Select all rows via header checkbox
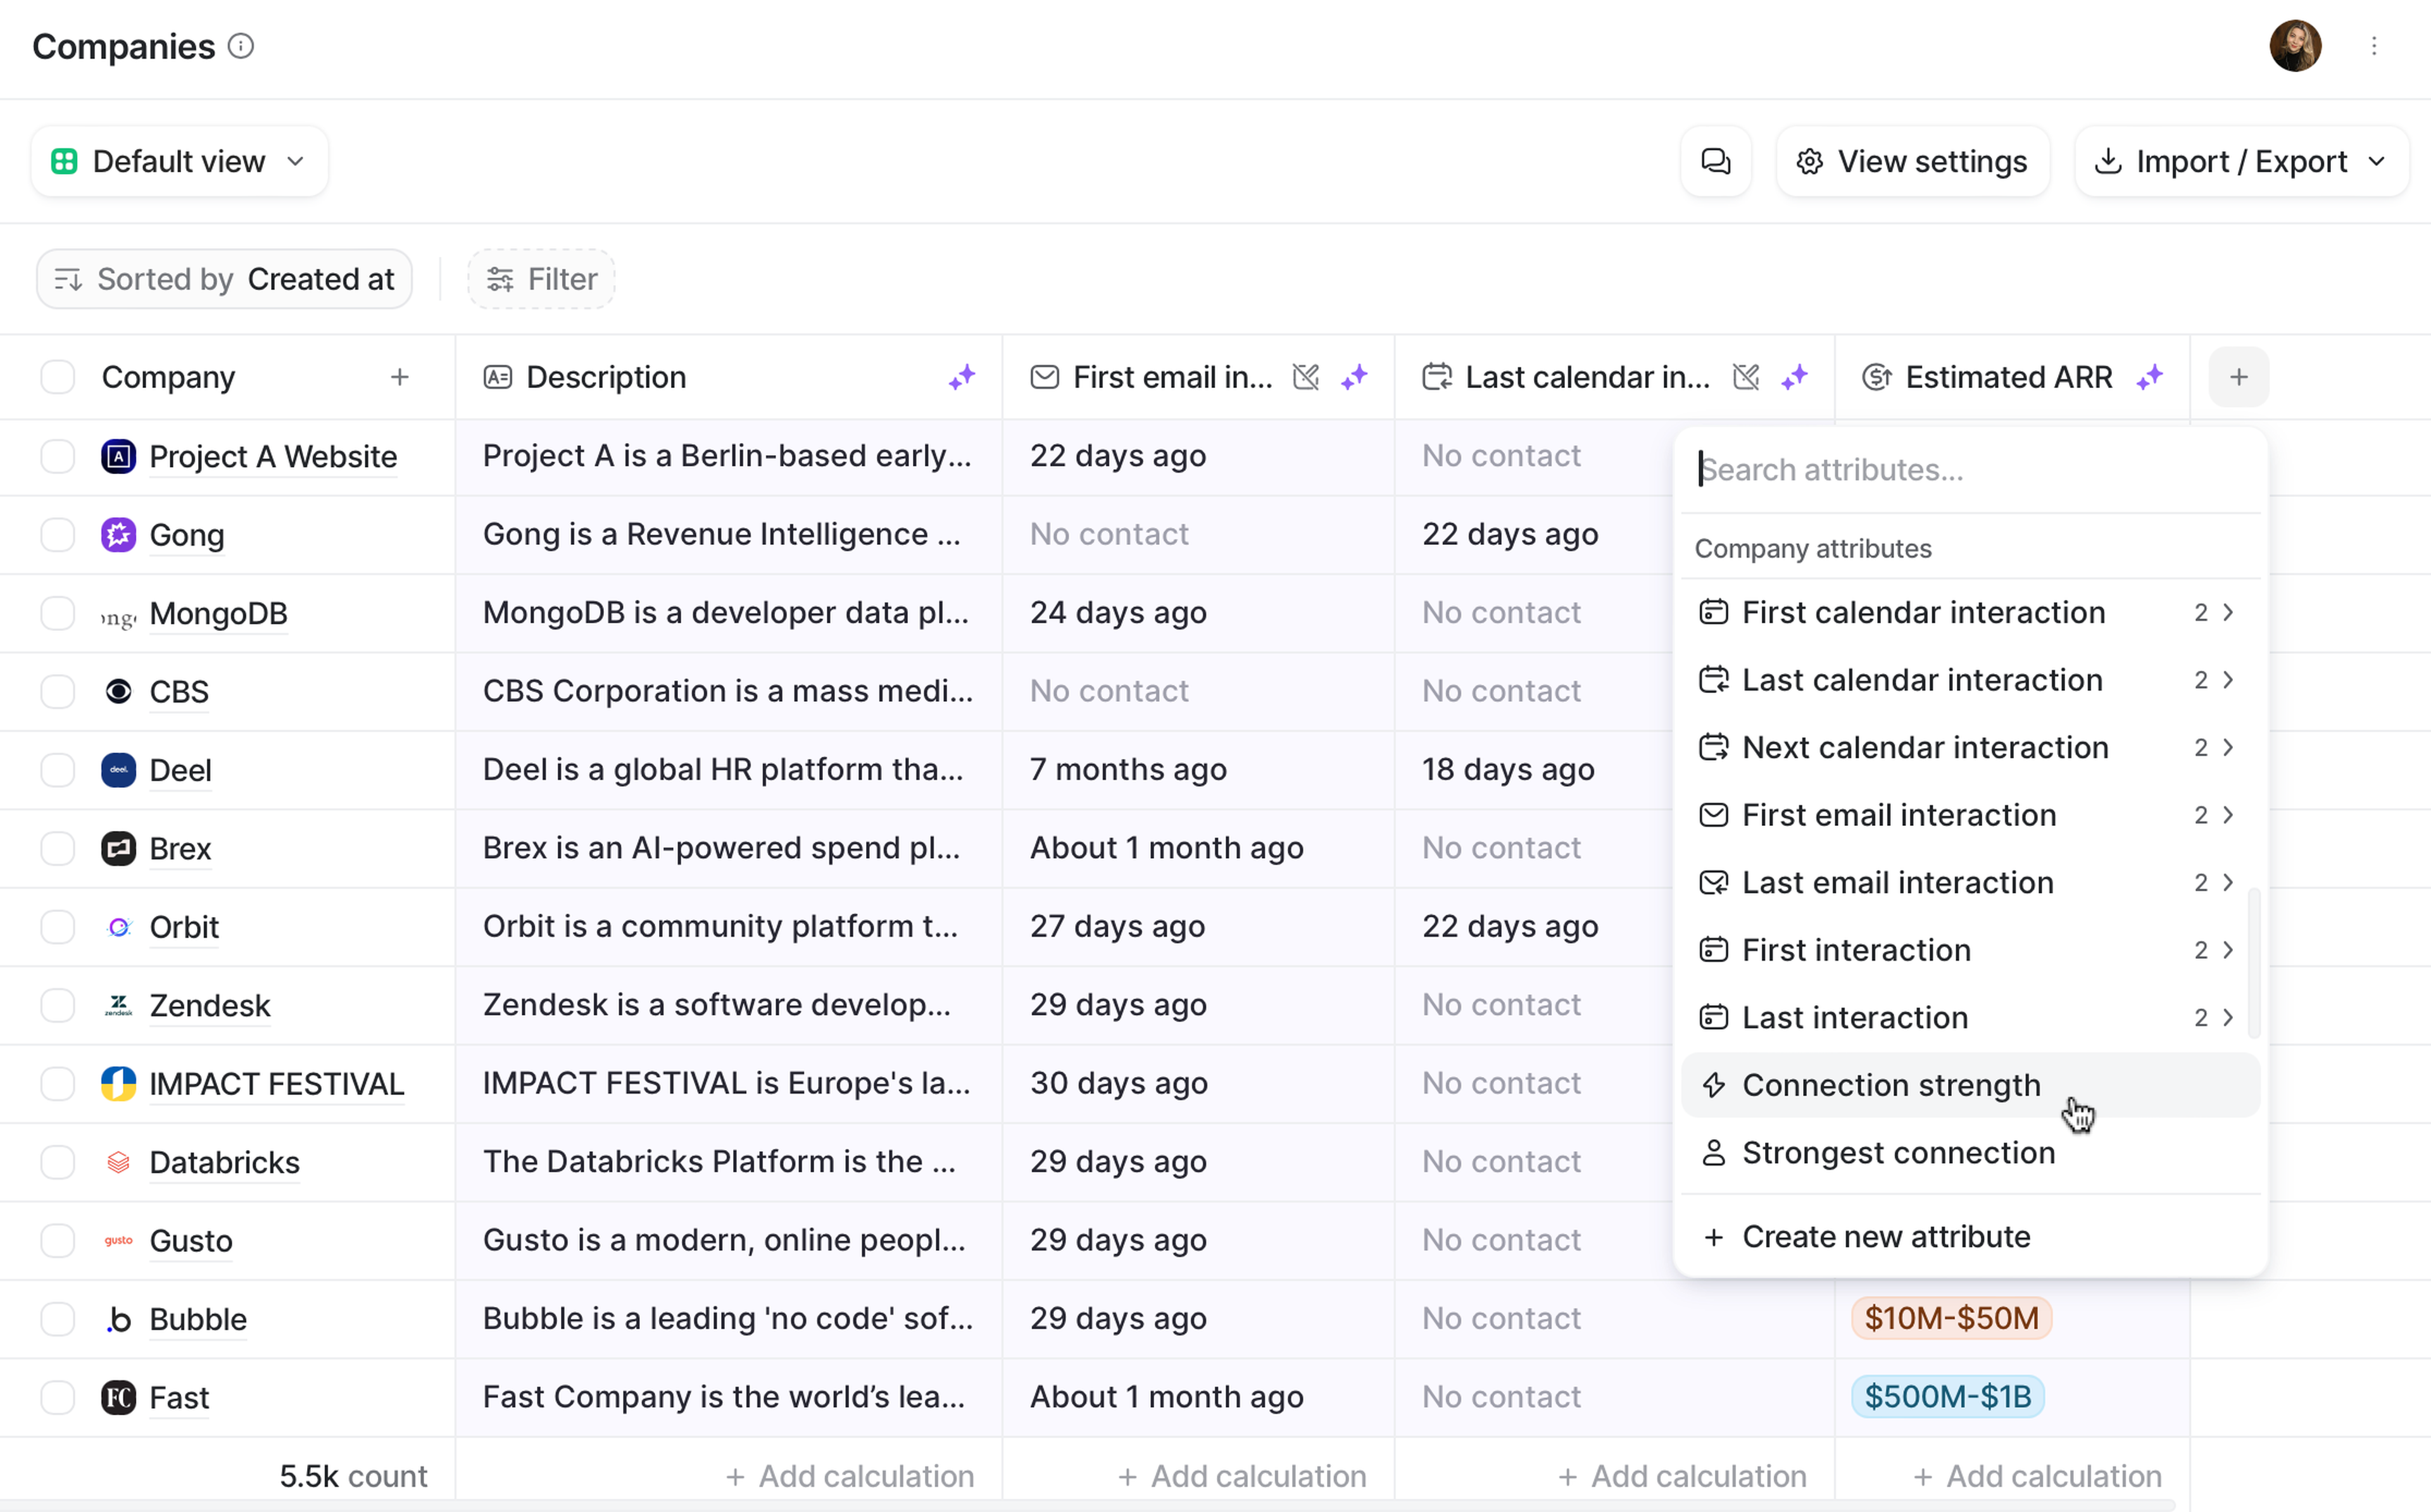 pyautogui.click(x=58, y=377)
